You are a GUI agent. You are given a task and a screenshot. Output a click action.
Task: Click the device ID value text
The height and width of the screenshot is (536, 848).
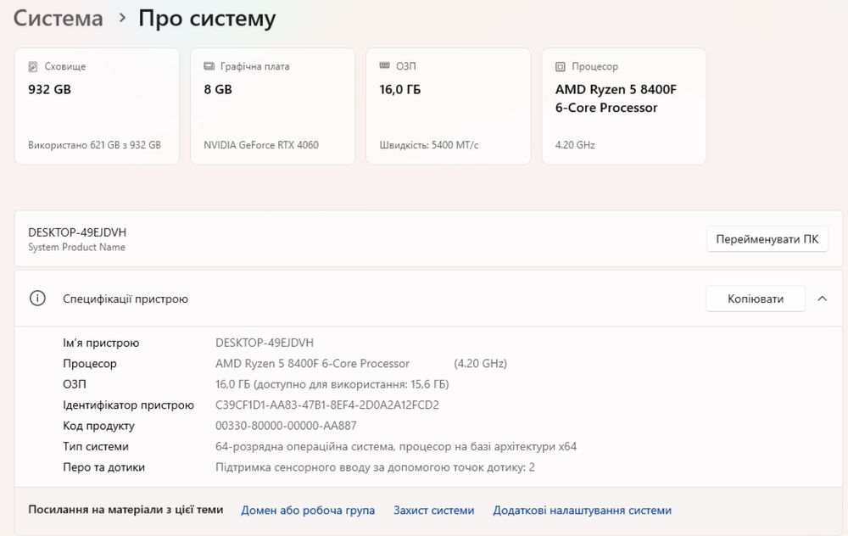click(327, 405)
